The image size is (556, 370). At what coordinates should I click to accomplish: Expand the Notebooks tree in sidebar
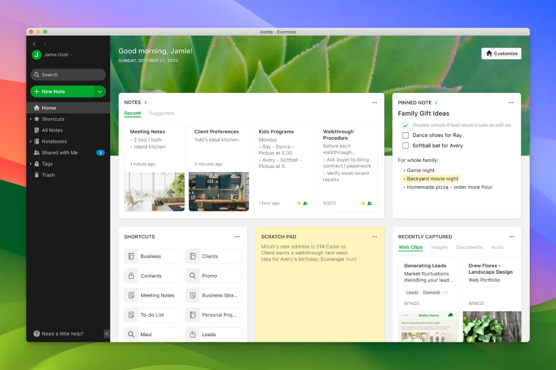coord(31,142)
